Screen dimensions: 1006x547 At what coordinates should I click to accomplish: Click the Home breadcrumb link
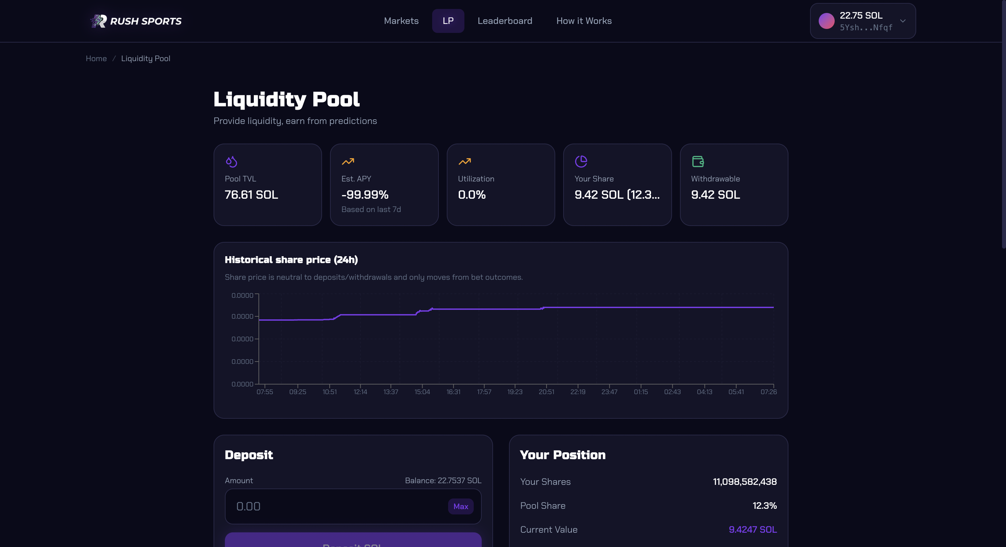[96, 58]
